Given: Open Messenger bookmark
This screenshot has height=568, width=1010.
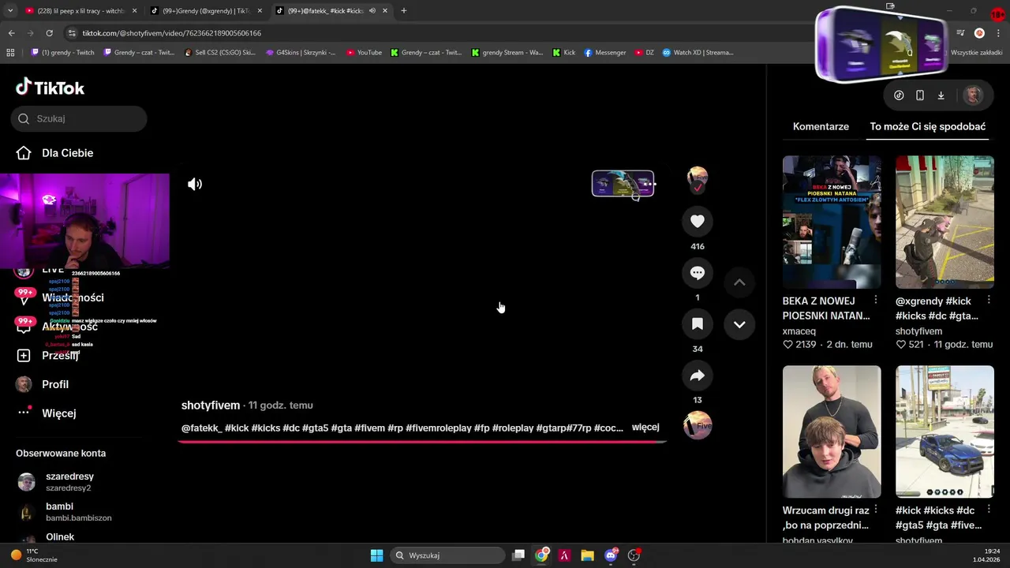Looking at the screenshot, I should coord(605,53).
